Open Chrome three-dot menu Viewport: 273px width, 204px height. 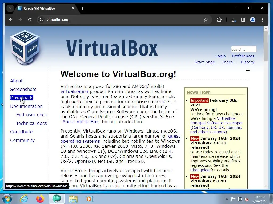(x=262, y=20)
